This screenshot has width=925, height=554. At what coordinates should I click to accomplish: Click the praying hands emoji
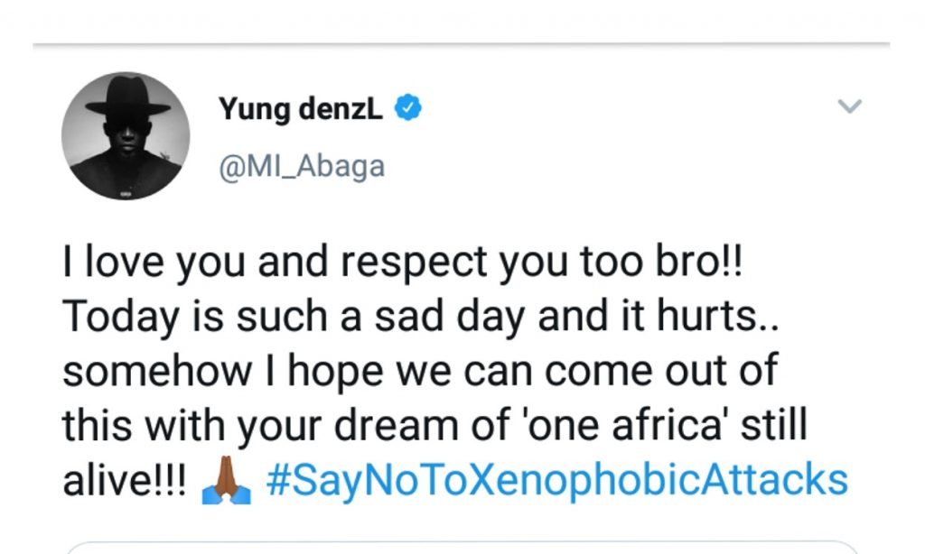226,478
